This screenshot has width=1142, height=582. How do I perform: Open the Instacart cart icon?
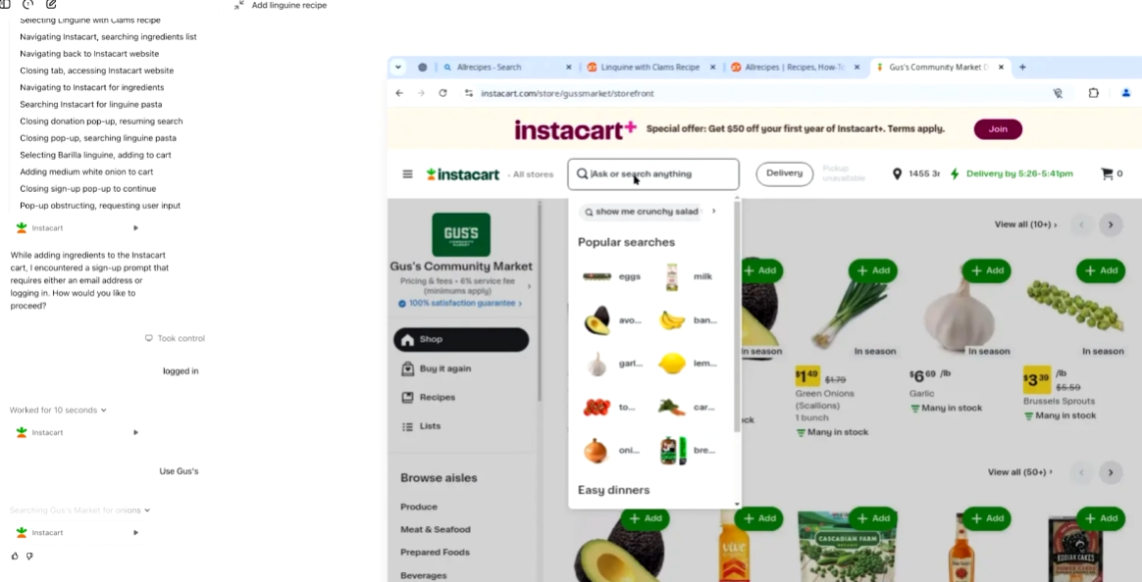1107,173
